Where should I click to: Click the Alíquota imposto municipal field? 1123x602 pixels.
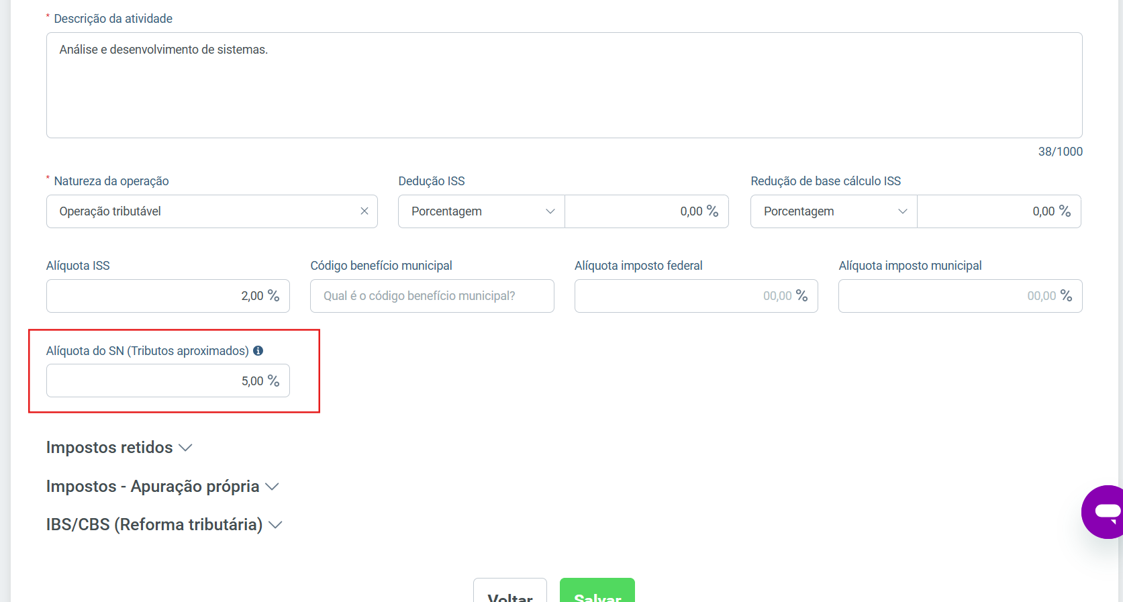[961, 296]
